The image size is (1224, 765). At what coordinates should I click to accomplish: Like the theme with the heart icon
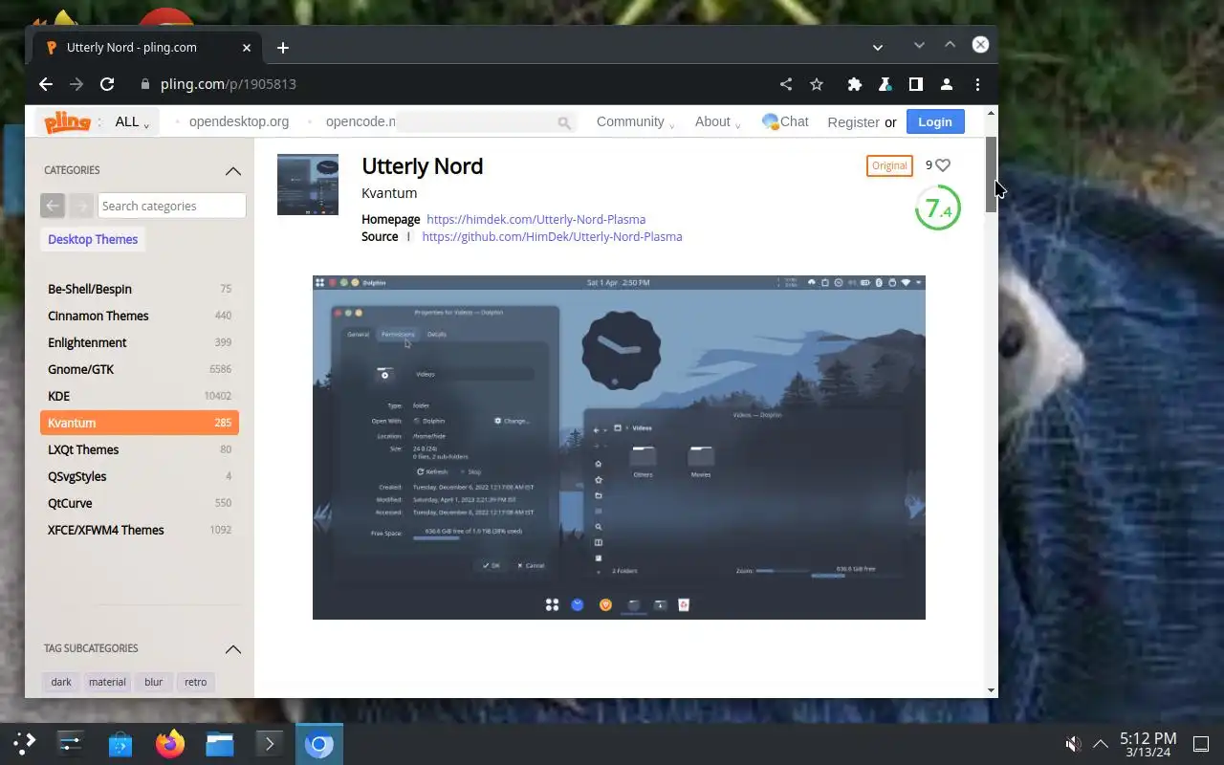(x=943, y=164)
